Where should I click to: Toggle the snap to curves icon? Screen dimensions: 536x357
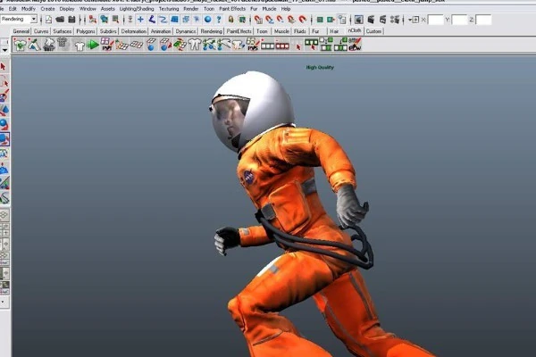[163, 20]
